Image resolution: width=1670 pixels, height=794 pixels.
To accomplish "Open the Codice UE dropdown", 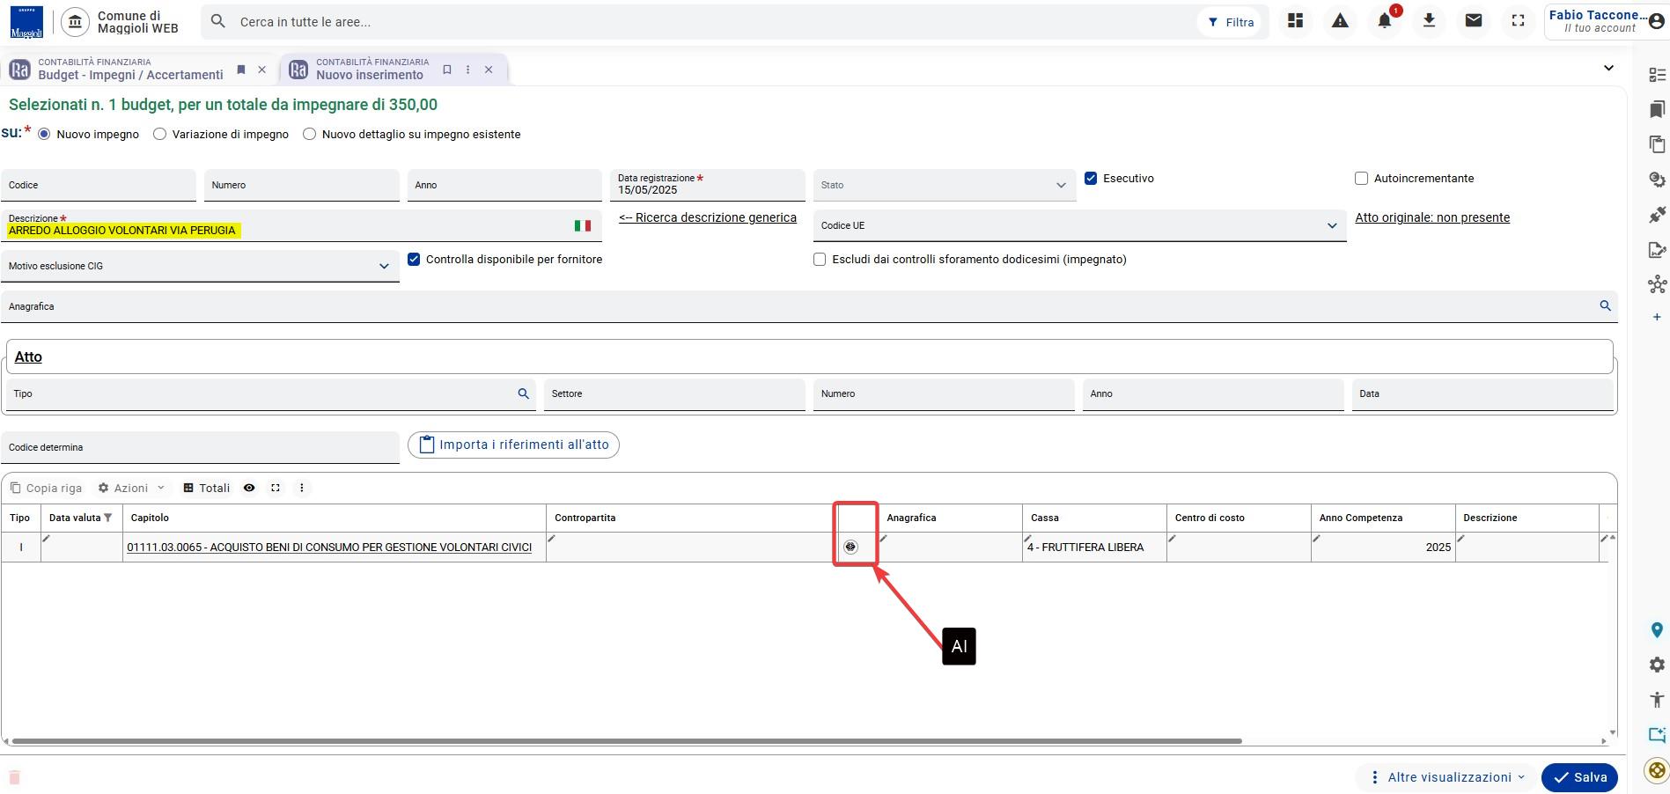I will (x=1079, y=225).
